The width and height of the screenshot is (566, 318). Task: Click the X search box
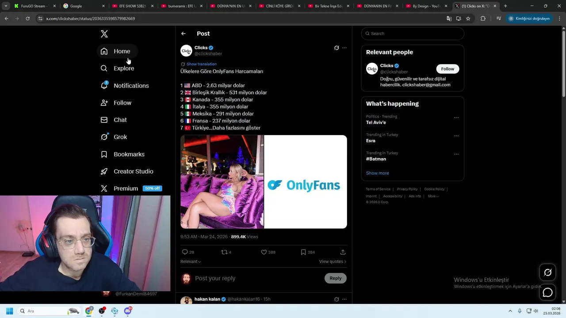[413, 34]
